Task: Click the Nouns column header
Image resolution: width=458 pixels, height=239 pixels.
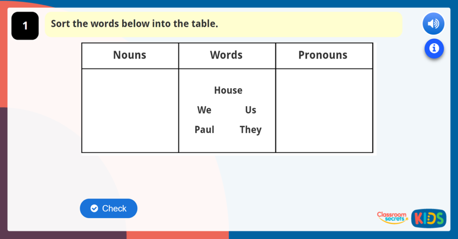Action: click(130, 55)
